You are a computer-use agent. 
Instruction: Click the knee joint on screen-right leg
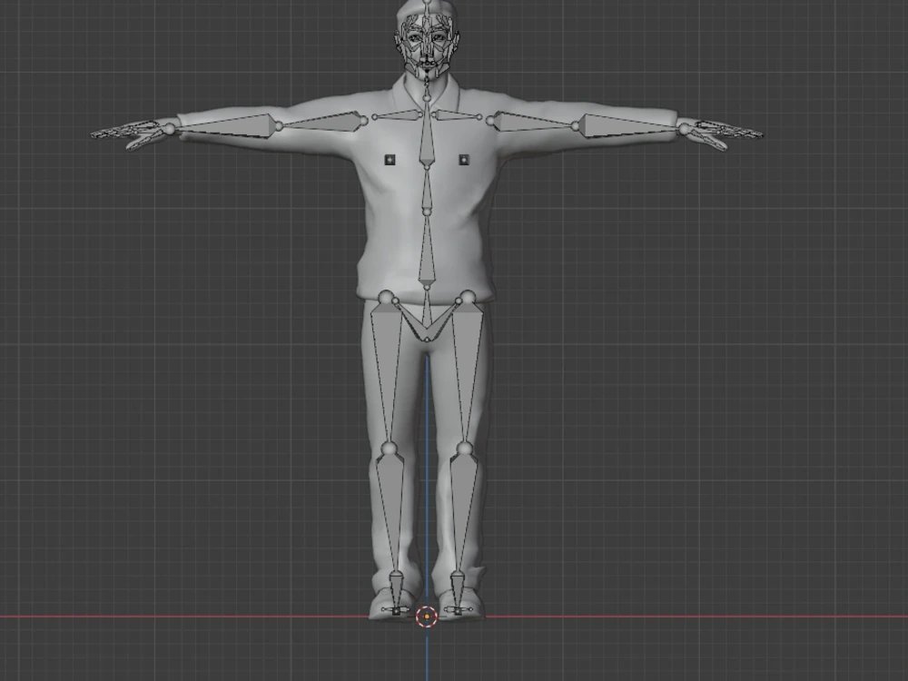464,449
